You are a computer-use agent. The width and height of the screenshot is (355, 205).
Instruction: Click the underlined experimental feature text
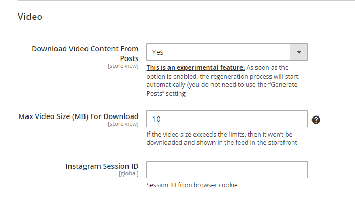pos(195,68)
